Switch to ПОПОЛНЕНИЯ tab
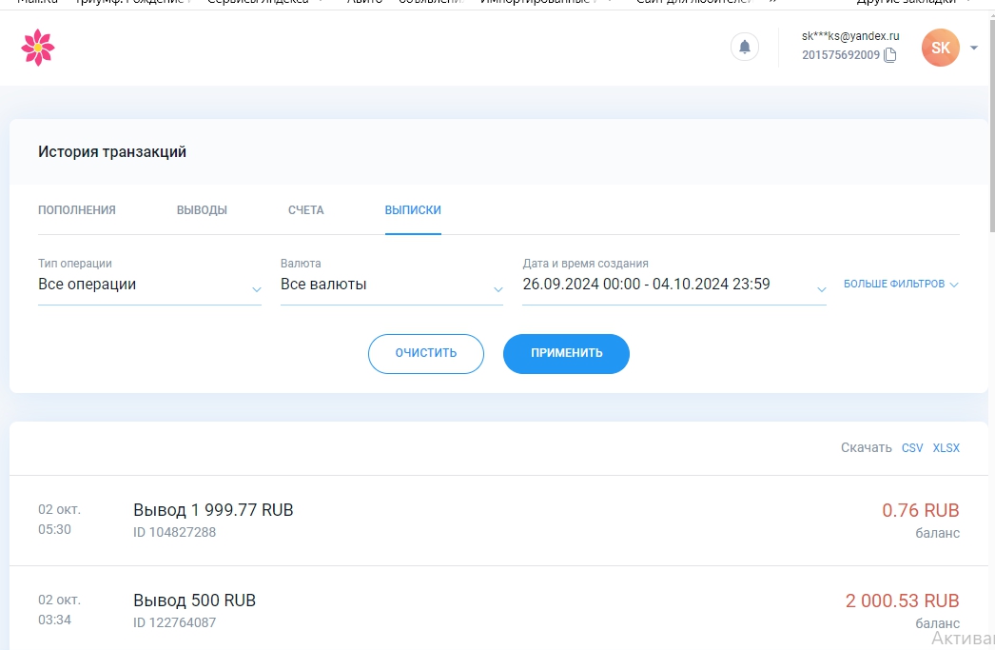This screenshot has width=995, height=650. click(x=77, y=210)
